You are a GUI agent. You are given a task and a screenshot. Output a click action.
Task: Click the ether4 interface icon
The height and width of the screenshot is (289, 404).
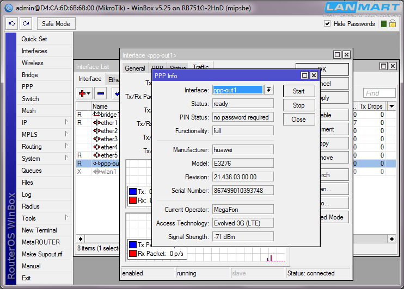click(96, 147)
